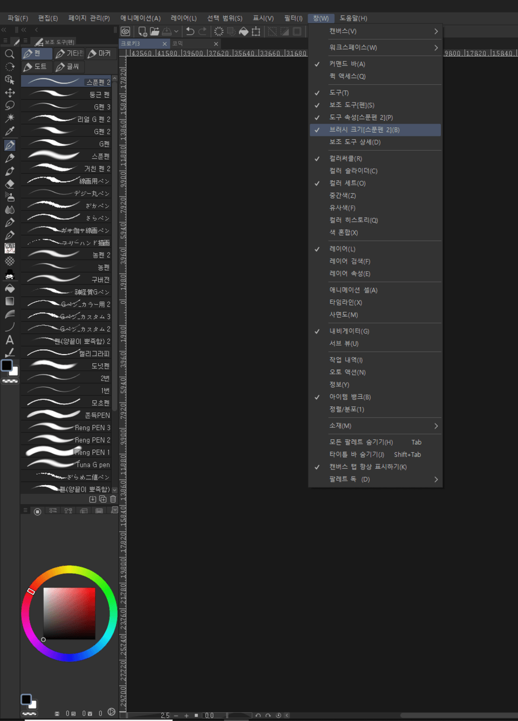Select the Eraser tool in the toolbar

pos(9,183)
